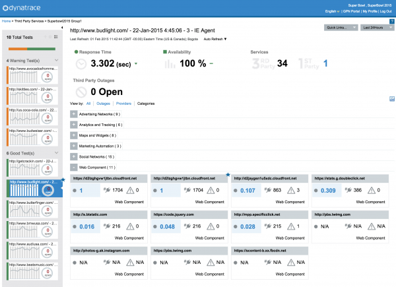This screenshot has height=287, width=396.
Task: View by Outages filter
Action: click(x=104, y=104)
